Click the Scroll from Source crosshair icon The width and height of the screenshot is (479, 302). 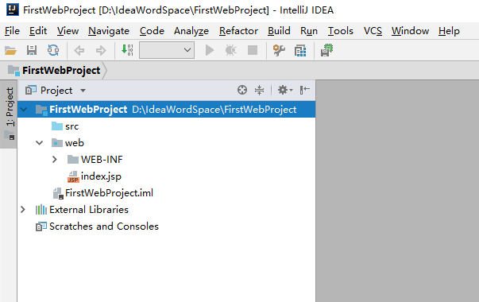(x=242, y=90)
